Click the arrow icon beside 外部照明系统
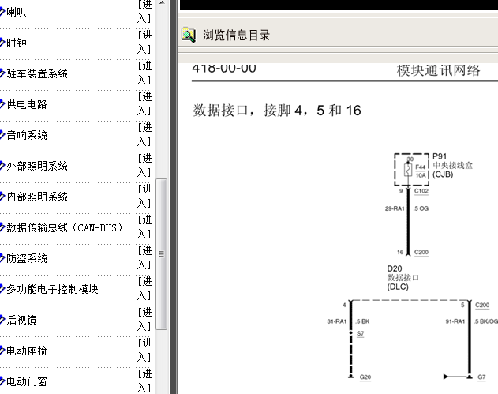Viewport: 498px width, 394px height. pos(2,166)
